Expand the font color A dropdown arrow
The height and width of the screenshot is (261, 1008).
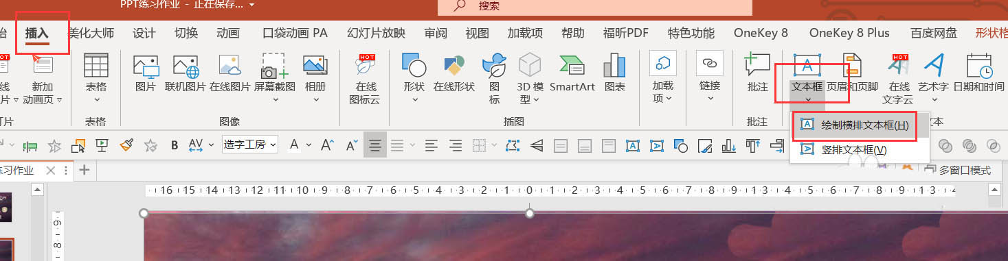coord(309,145)
